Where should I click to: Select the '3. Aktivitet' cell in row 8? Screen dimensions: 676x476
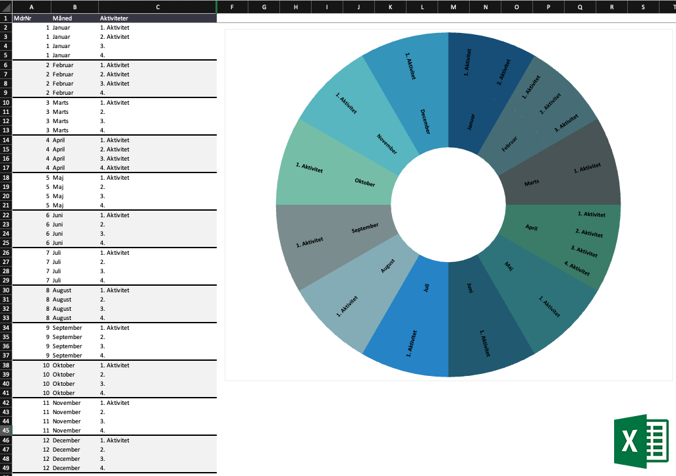tap(157, 84)
